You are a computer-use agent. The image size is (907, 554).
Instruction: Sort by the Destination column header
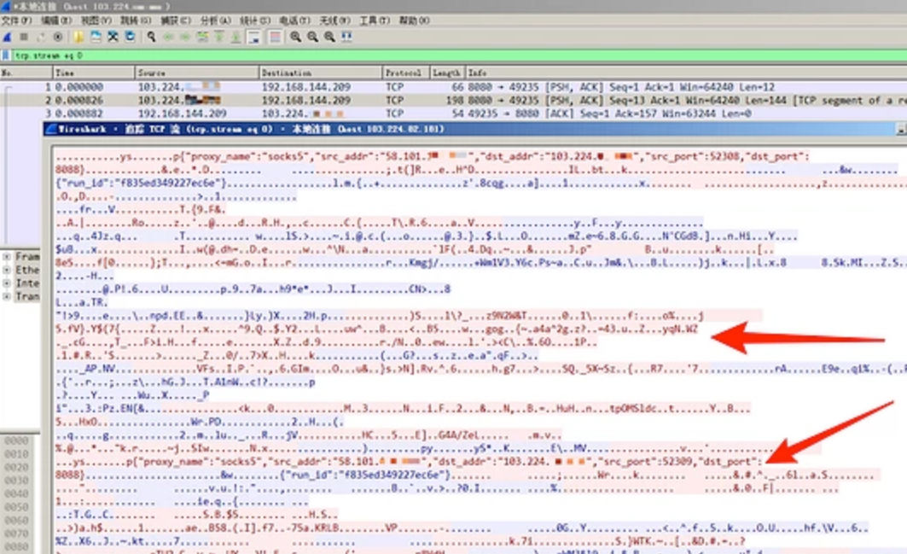point(321,73)
